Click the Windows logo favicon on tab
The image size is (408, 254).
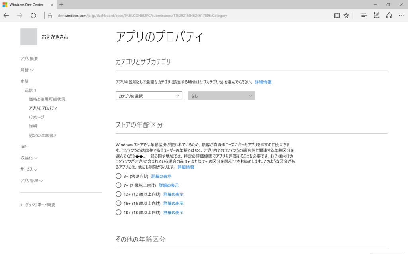tap(5, 5)
